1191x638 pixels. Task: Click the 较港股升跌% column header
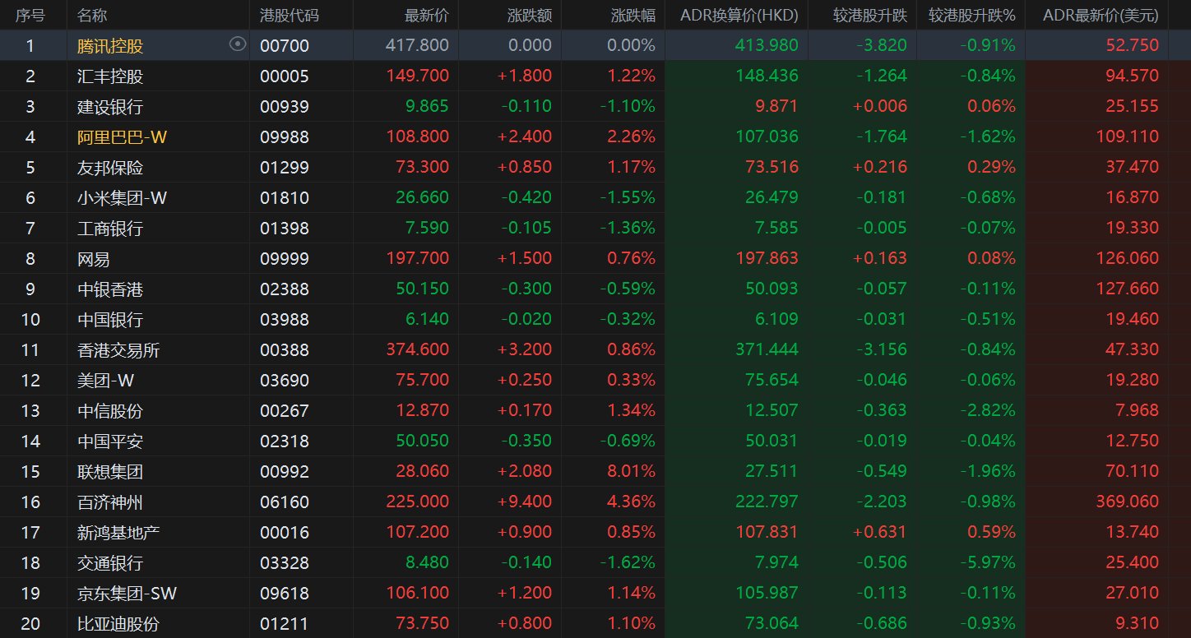(971, 16)
